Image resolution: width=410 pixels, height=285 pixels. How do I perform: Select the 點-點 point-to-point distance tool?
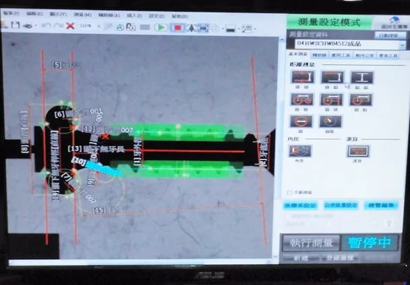(x=362, y=78)
